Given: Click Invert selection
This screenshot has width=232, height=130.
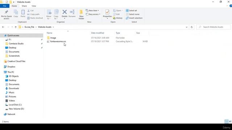Looking at the screenshot, I should (x=134, y=18).
